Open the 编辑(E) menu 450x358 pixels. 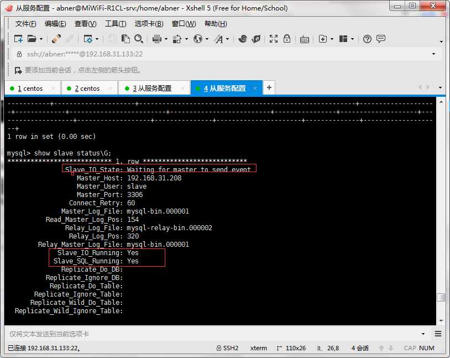tap(55, 24)
